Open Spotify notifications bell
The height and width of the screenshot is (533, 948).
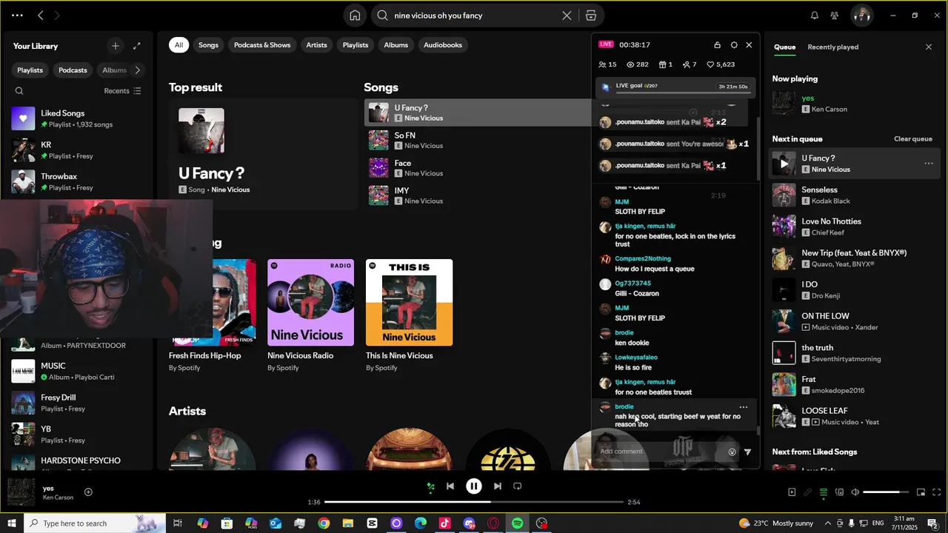[815, 16]
